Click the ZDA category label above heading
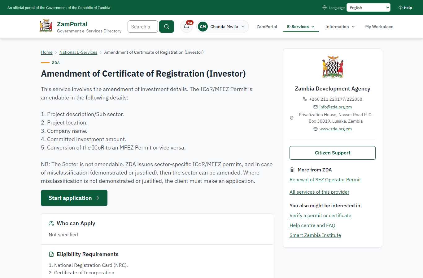 coord(56,63)
